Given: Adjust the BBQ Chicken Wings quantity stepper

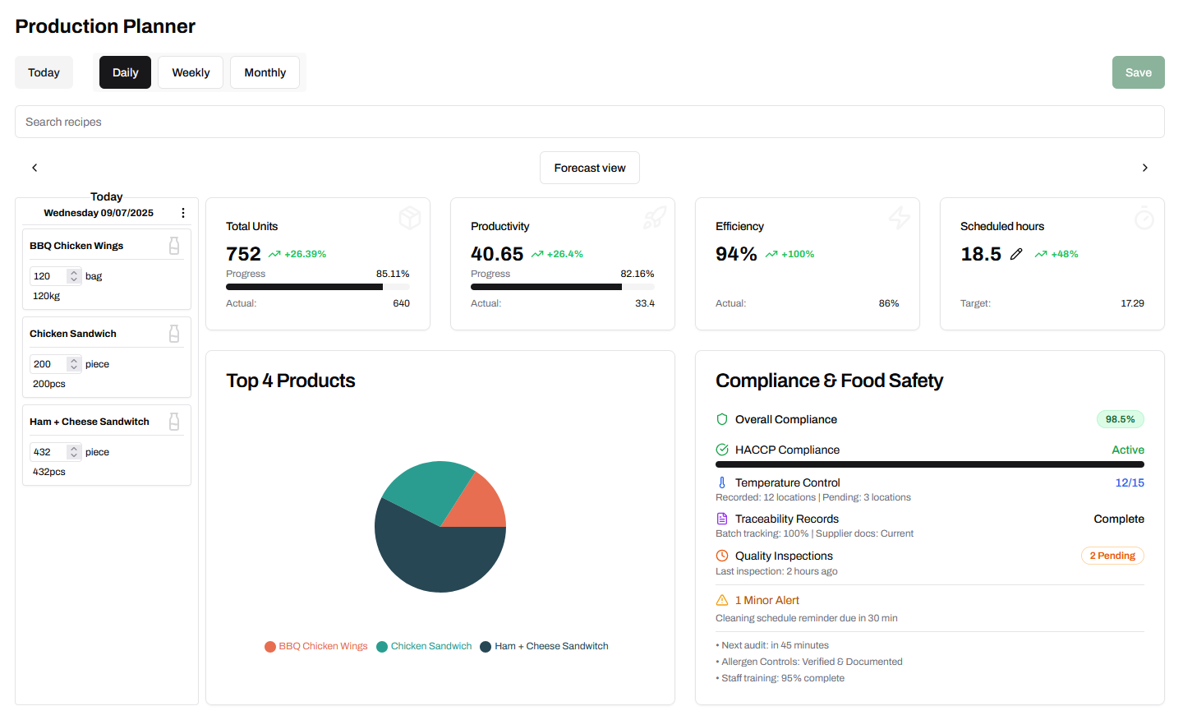Looking at the screenshot, I should tap(74, 276).
